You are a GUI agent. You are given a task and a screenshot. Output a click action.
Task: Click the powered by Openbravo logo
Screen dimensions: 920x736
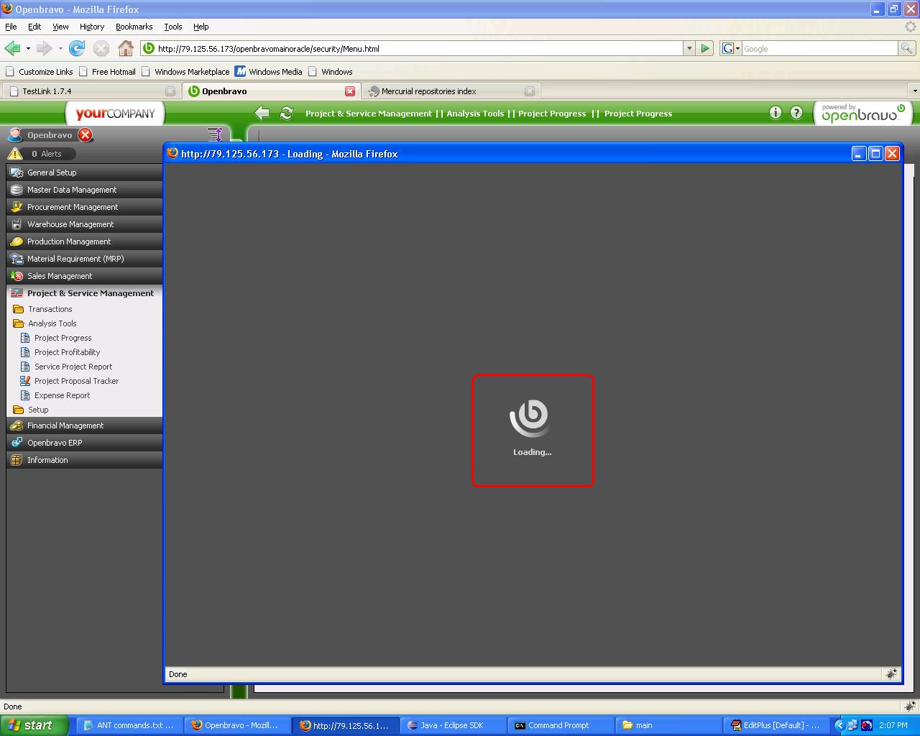pyautogui.click(x=863, y=113)
